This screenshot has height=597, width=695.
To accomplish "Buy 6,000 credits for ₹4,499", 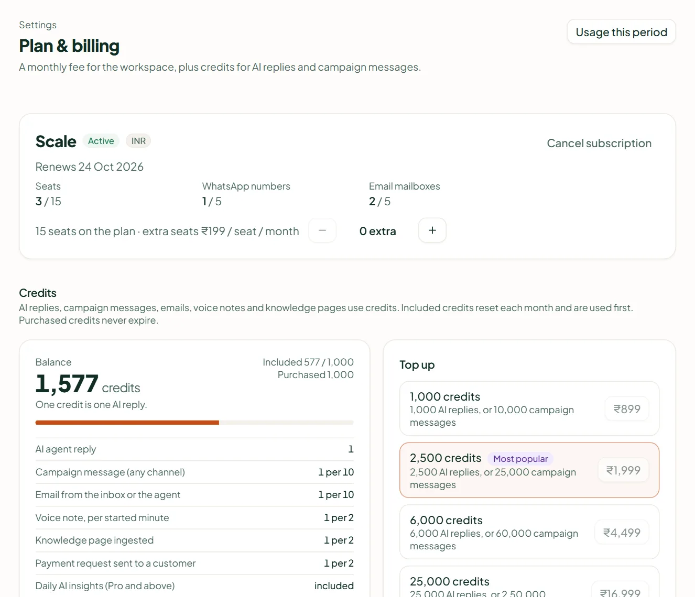I will pos(622,533).
